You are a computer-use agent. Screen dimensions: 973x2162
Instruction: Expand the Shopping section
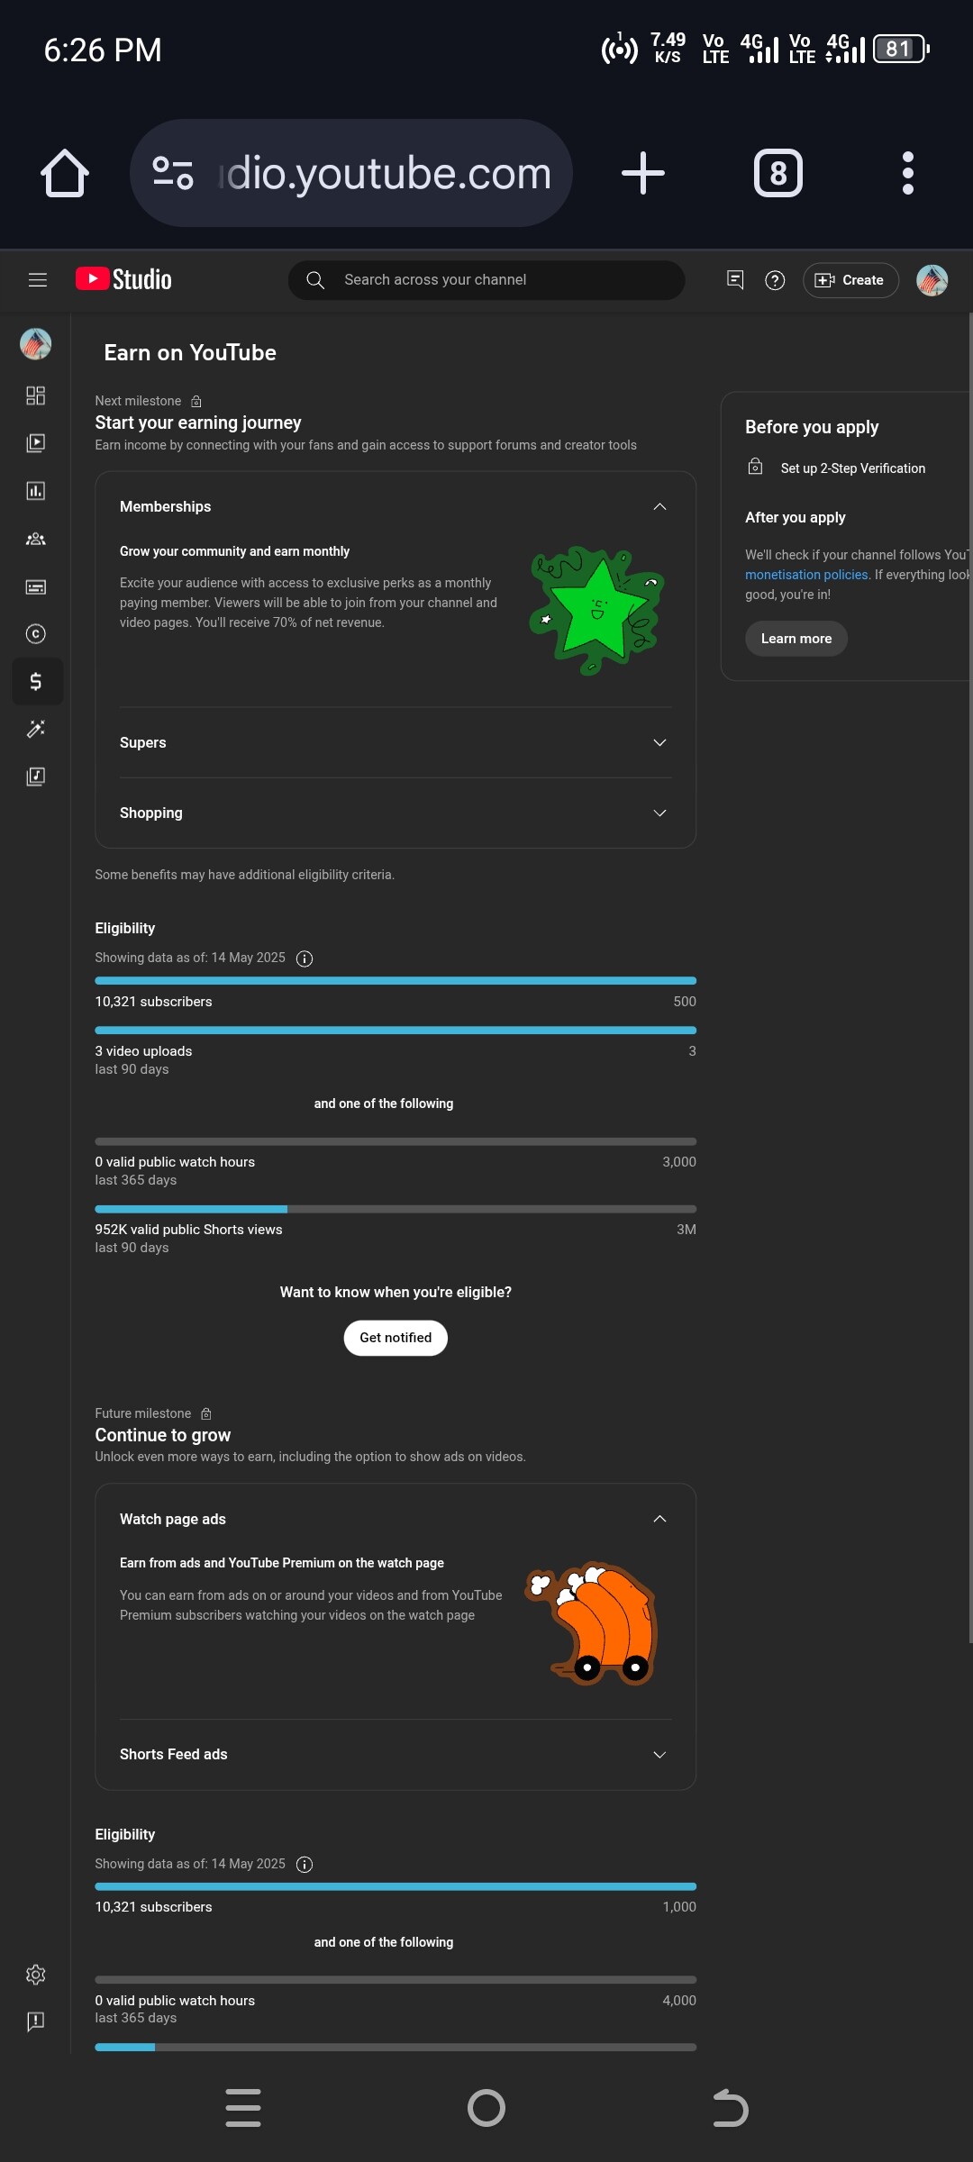coord(659,813)
